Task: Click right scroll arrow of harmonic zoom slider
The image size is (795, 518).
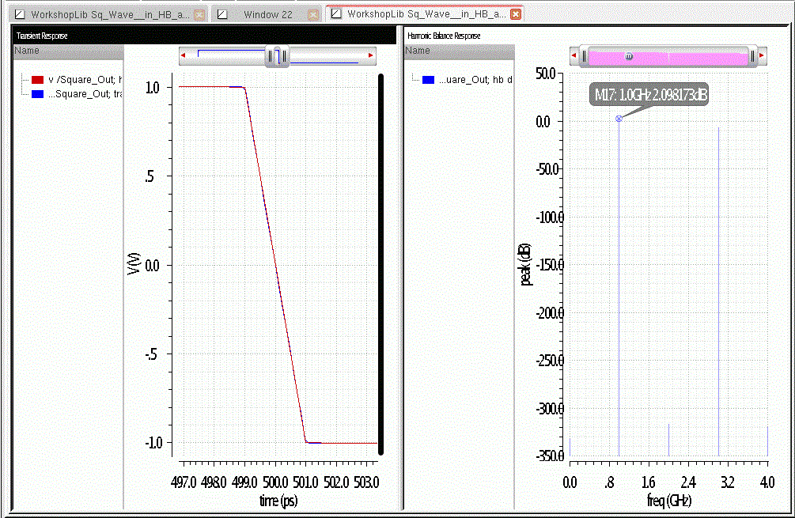Action: pos(763,57)
